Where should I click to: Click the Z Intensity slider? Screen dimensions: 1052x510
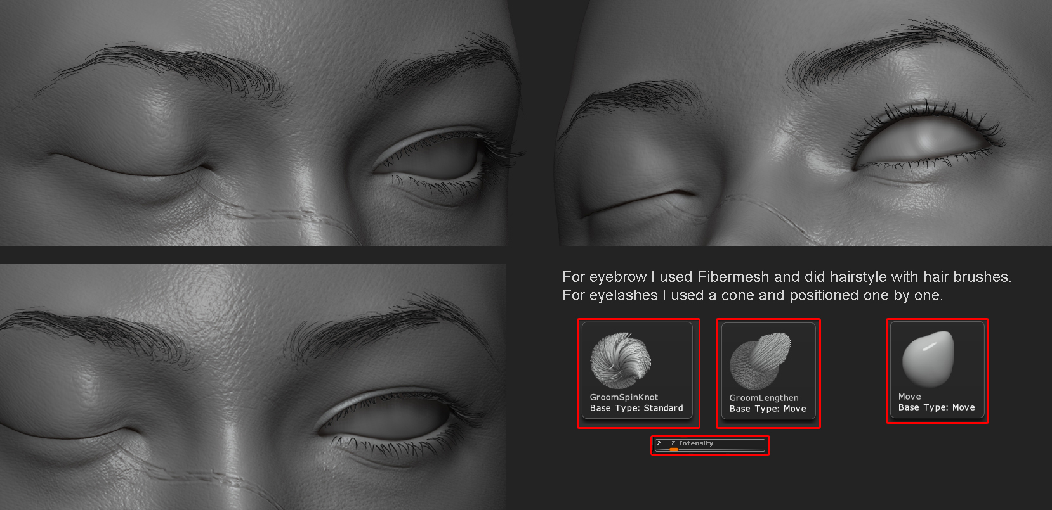[710, 445]
